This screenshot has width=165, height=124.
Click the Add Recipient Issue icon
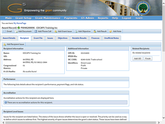(5, 44)
